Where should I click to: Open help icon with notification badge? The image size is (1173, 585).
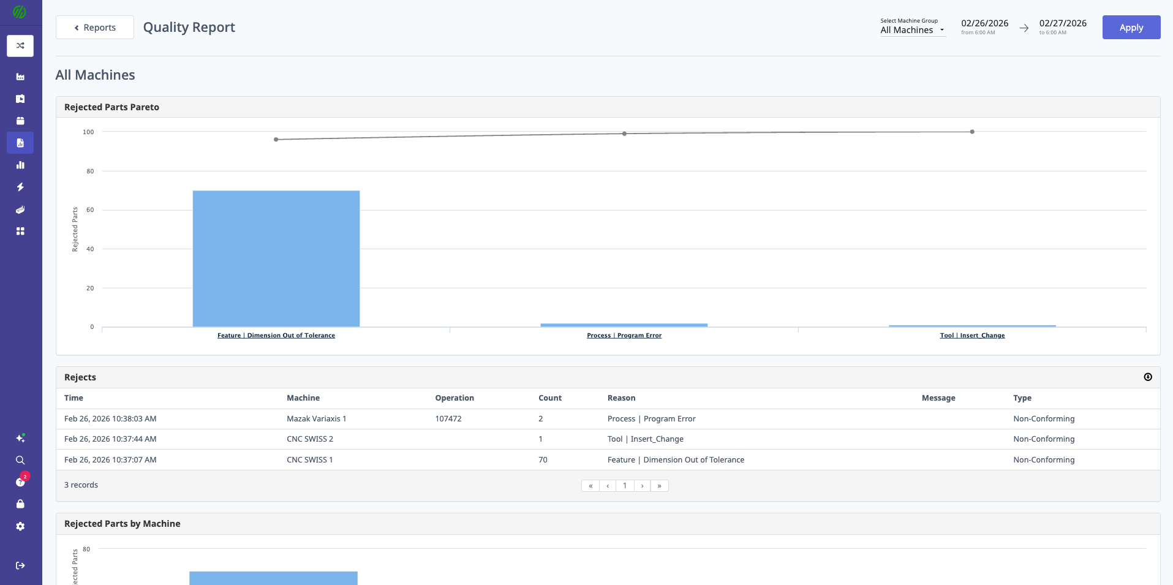point(20,482)
